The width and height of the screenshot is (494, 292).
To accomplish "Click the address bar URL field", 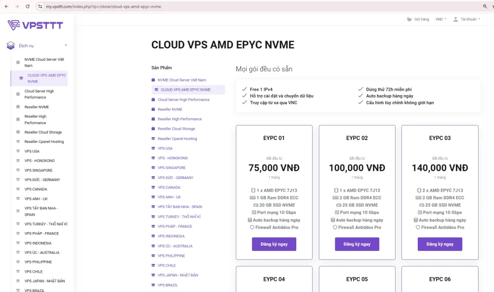I will tap(259, 6).
